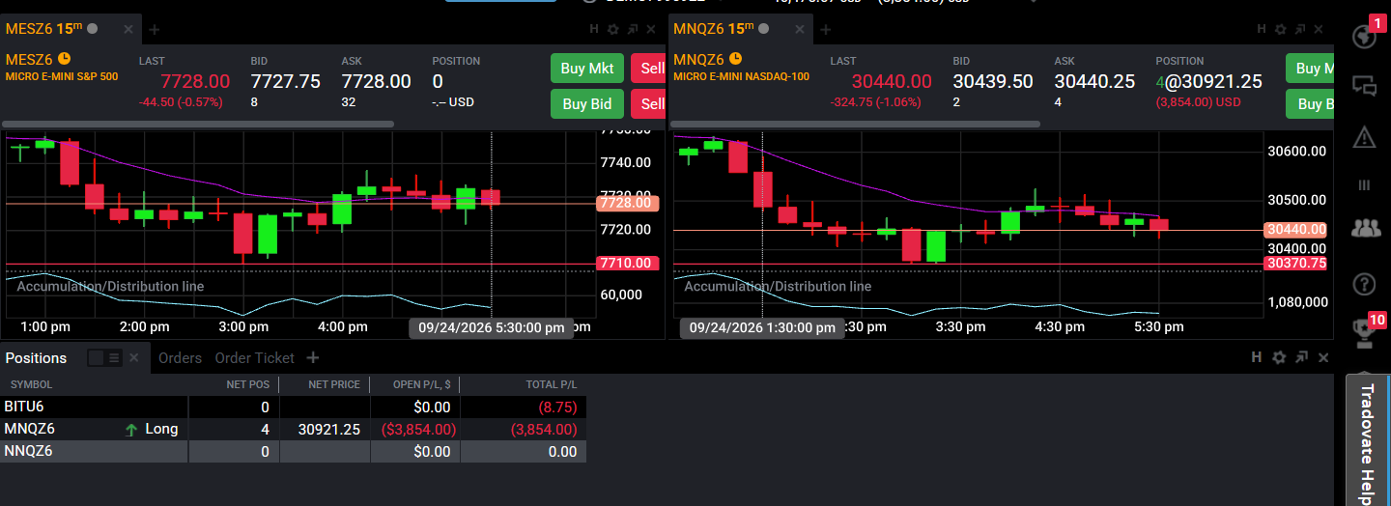Open the help question mark icon

coord(1364,284)
